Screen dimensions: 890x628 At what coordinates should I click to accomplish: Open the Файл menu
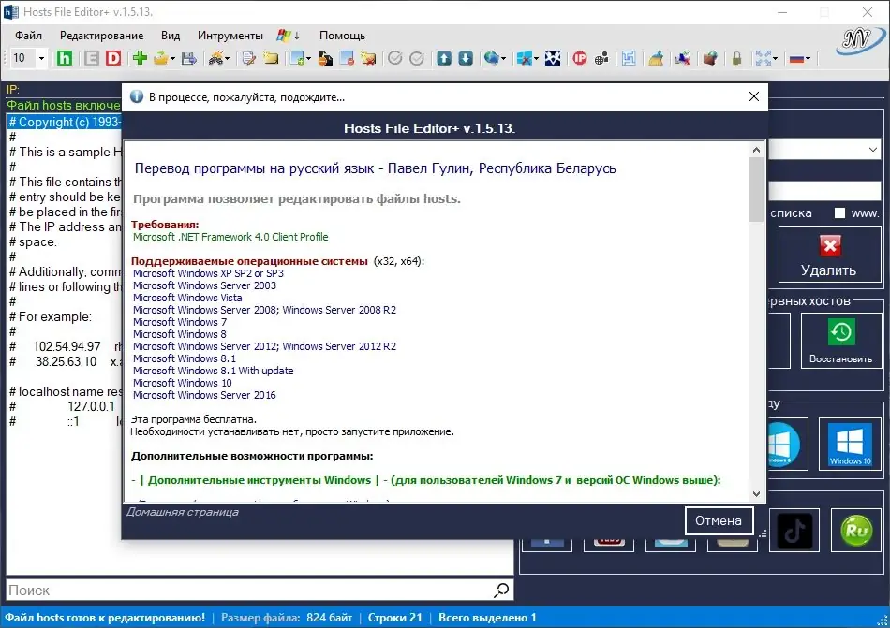click(28, 36)
